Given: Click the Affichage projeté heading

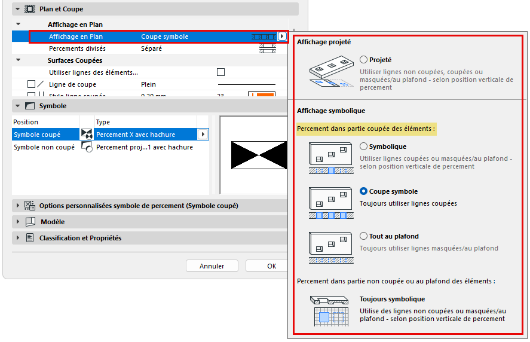Looking at the screenshot, I should (324, 42).
